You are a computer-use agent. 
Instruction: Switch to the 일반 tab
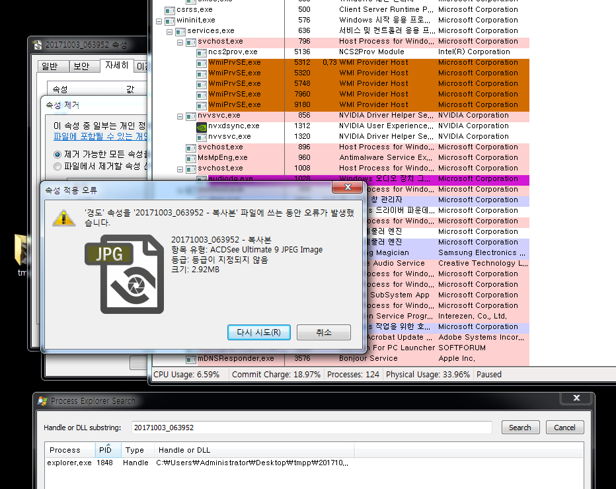coord(50,66)
